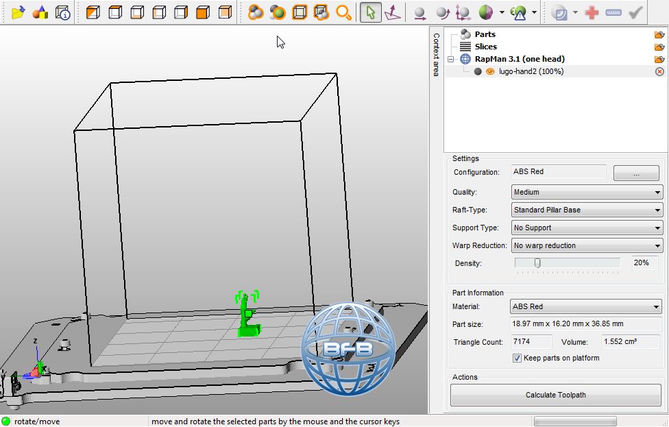Viewport: 669px width, 427px height.
Task: Switch to bottom view cube icon
Action: tap(137, 12)
